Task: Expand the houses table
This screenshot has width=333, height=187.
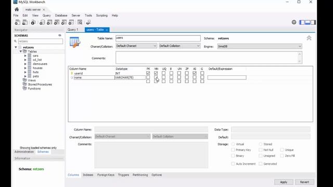Action: coord(25,68)
